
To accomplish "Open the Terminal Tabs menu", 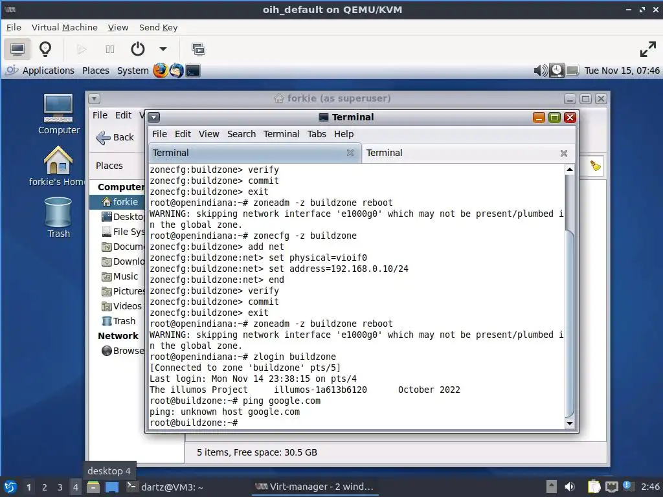I will click(x=317, y=134).
